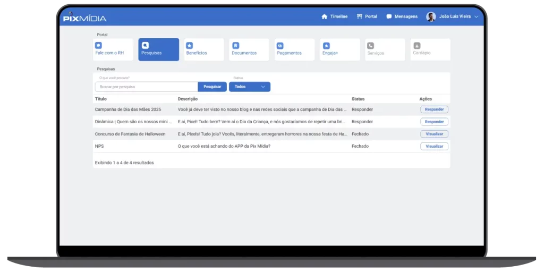Expand the user account chevron
Viewport: 544px width, 272px height.
click(x=476, y=16)
